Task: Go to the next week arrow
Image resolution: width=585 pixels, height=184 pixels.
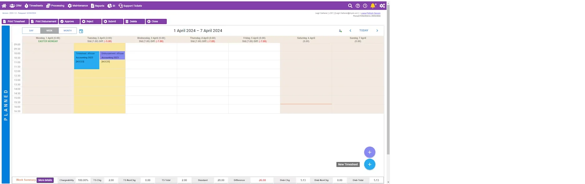Action: (x=377, y=31)
